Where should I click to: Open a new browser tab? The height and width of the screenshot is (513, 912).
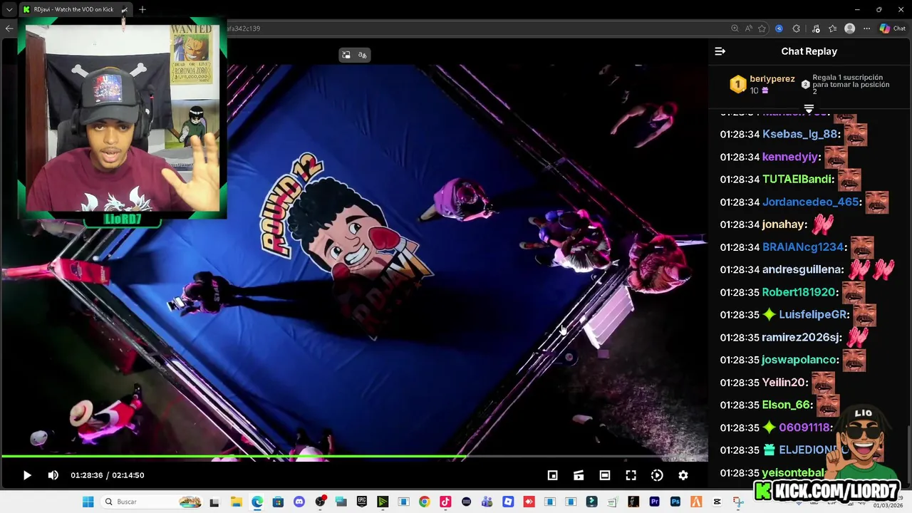point(142,9)
